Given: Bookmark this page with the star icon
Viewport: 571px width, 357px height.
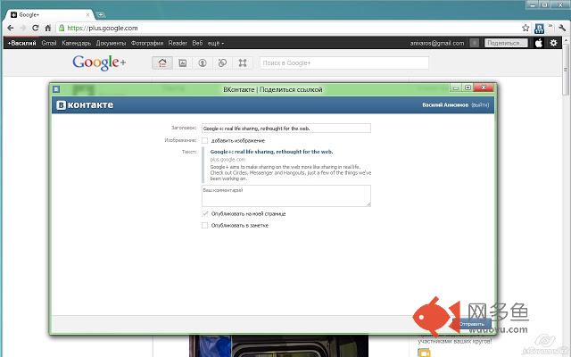Looking at the screenshot, I should (x=525, y=28).
